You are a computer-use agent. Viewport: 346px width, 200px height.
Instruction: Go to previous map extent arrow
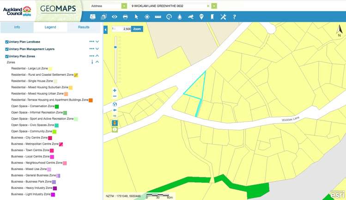115,110
